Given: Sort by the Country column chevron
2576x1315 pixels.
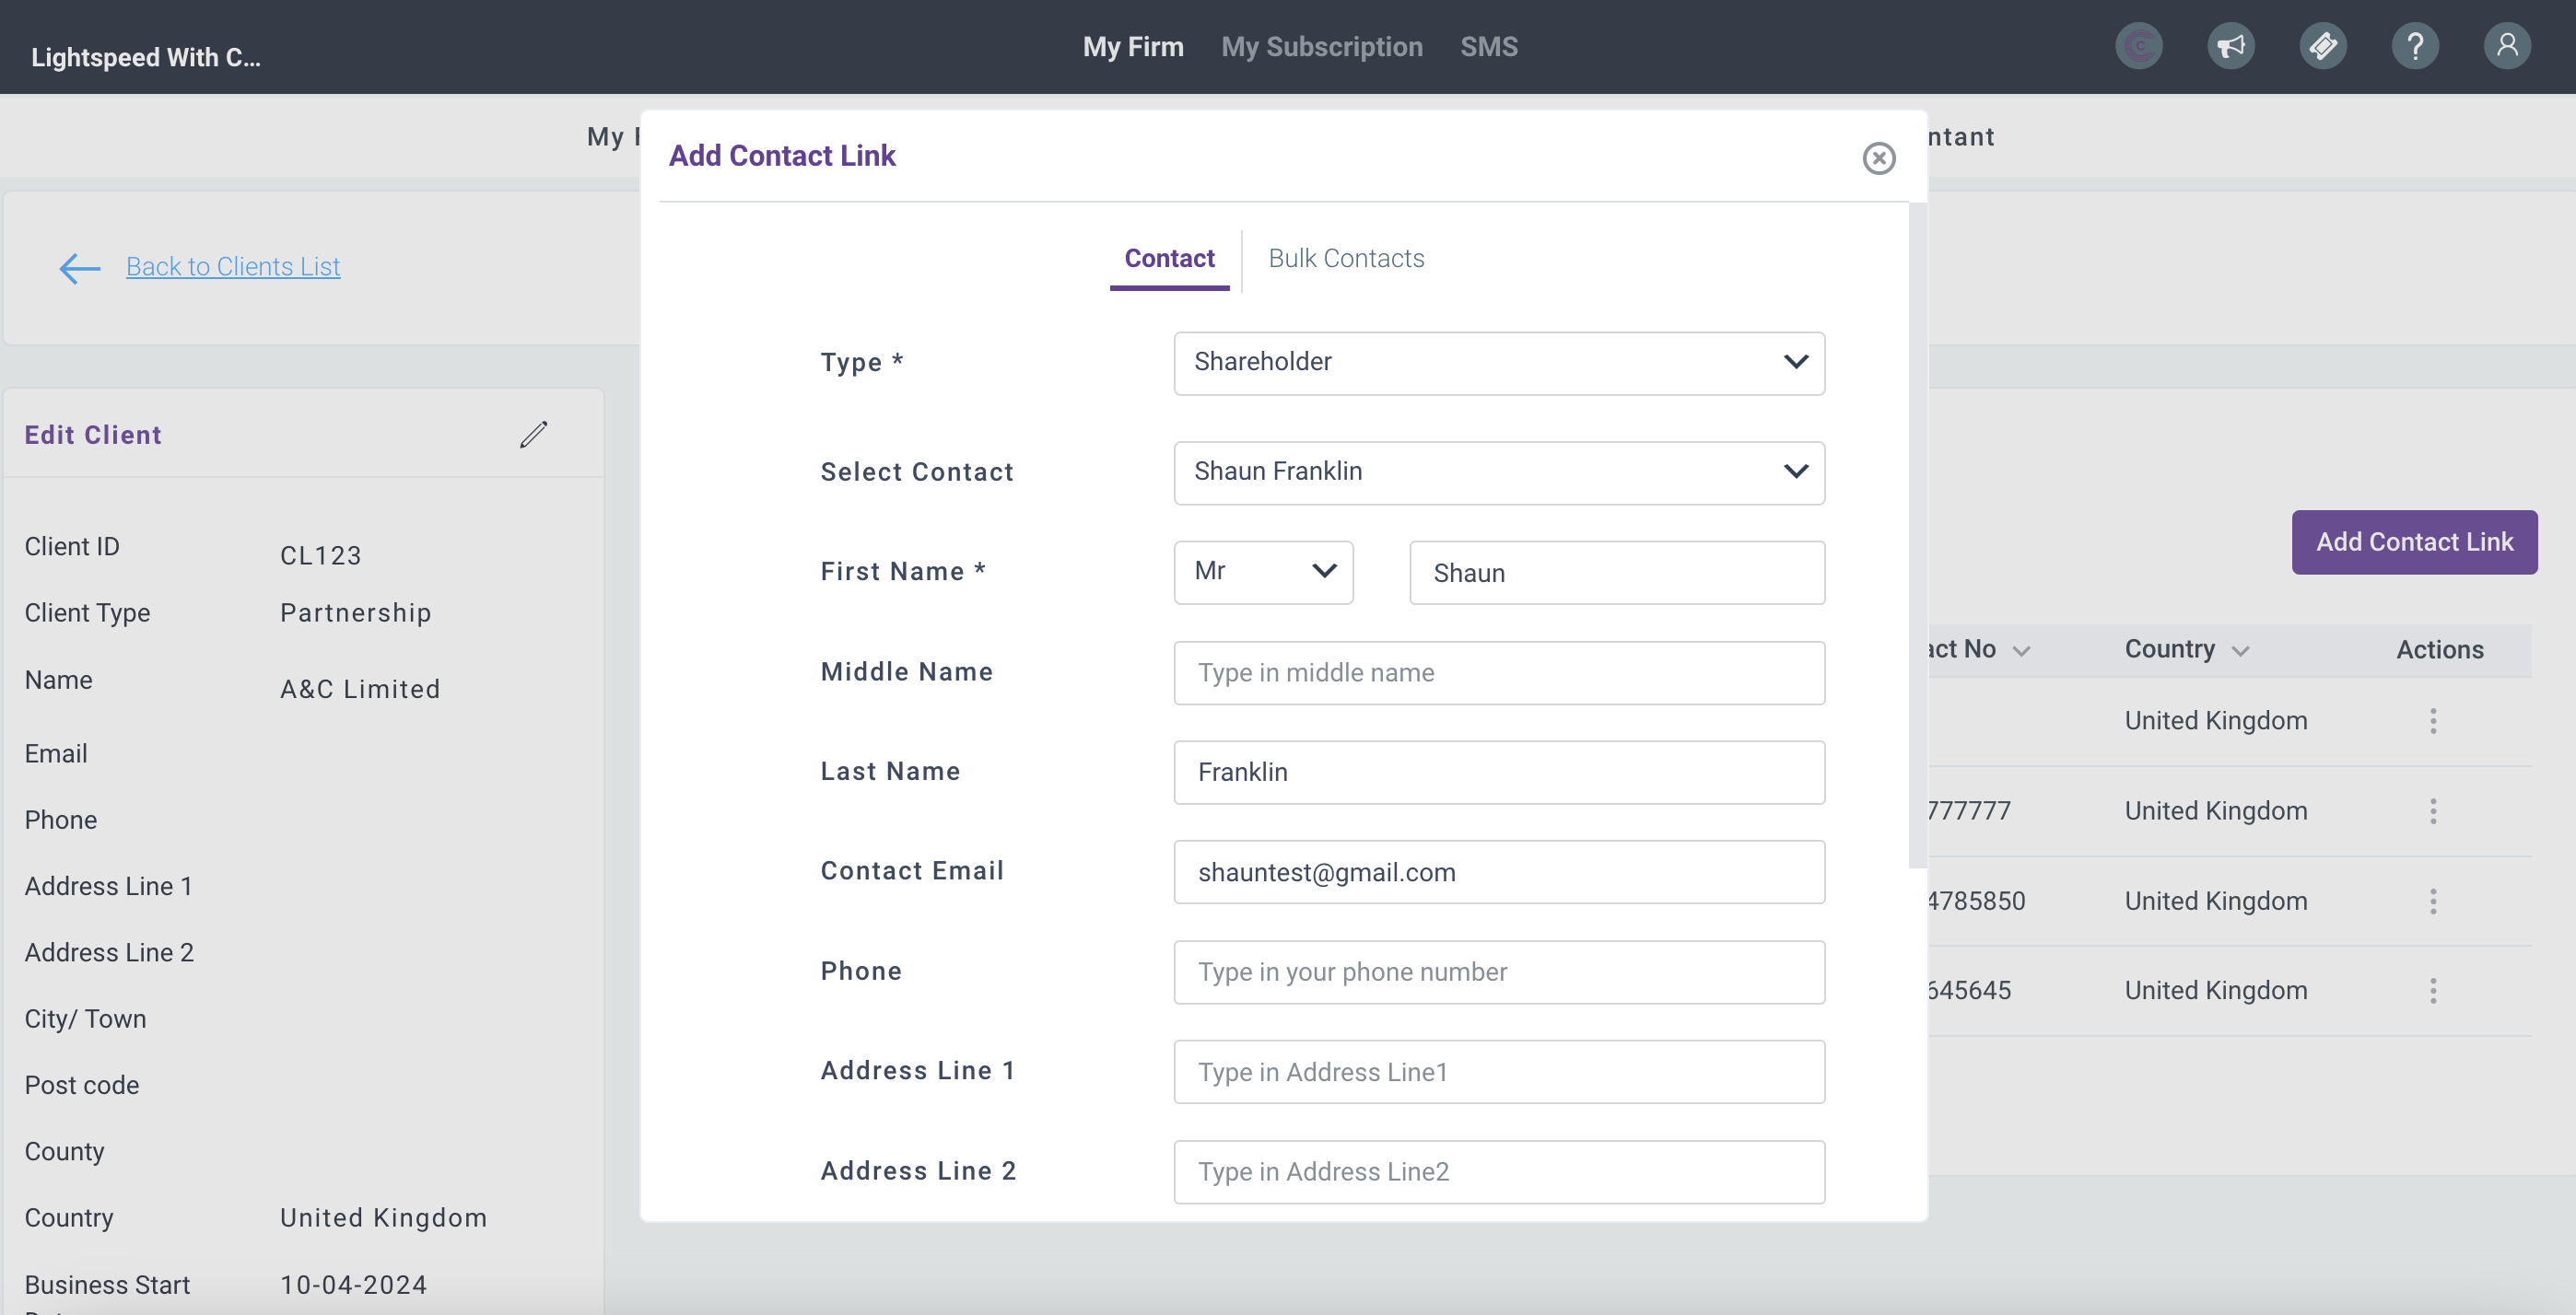Looking at the screenshot, I should pyautogui.click(x=2240, y=651).
